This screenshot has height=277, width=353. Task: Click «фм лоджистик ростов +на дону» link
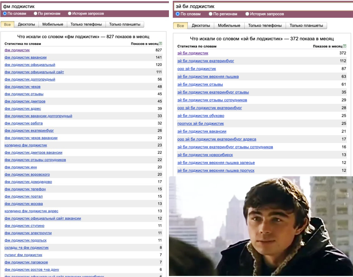[x=32, y=269]
